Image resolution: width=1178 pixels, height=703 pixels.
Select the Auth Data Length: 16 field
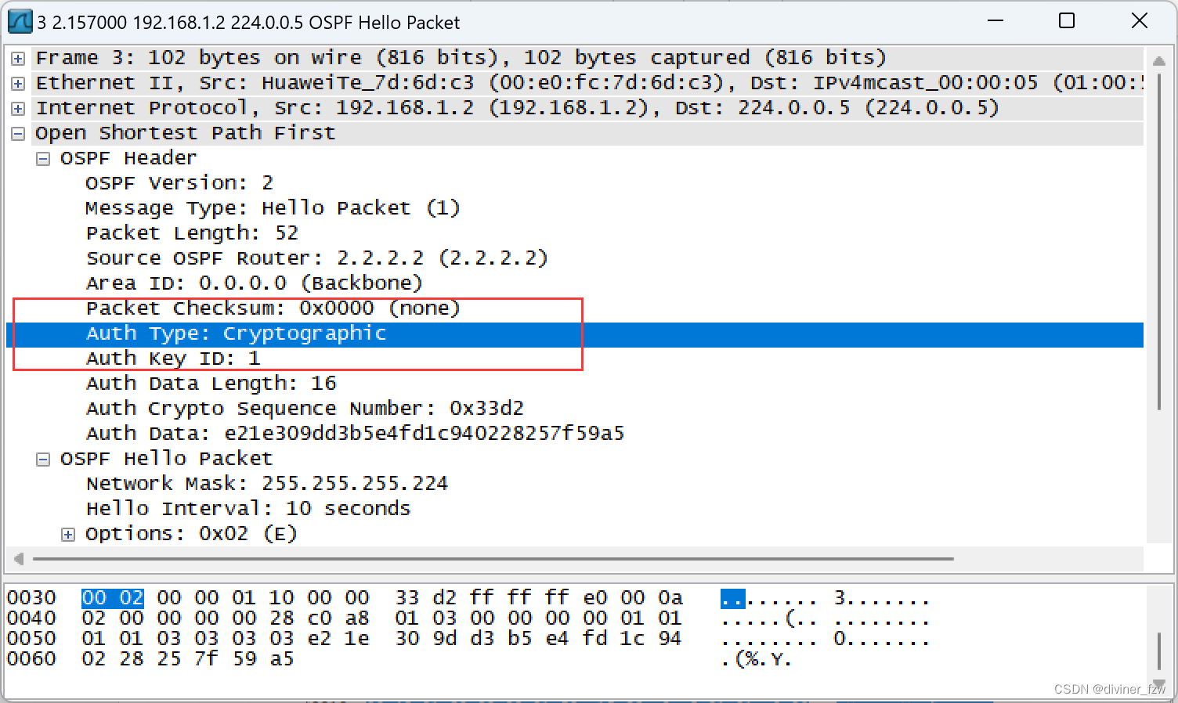point(211,384)
